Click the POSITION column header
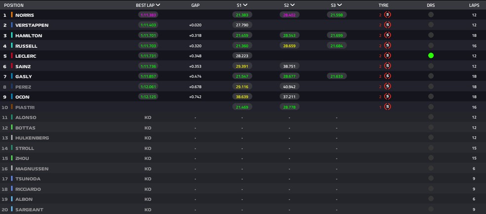 point(13,5)
